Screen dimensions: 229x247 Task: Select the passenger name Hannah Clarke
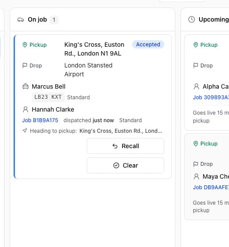point(53,109)
